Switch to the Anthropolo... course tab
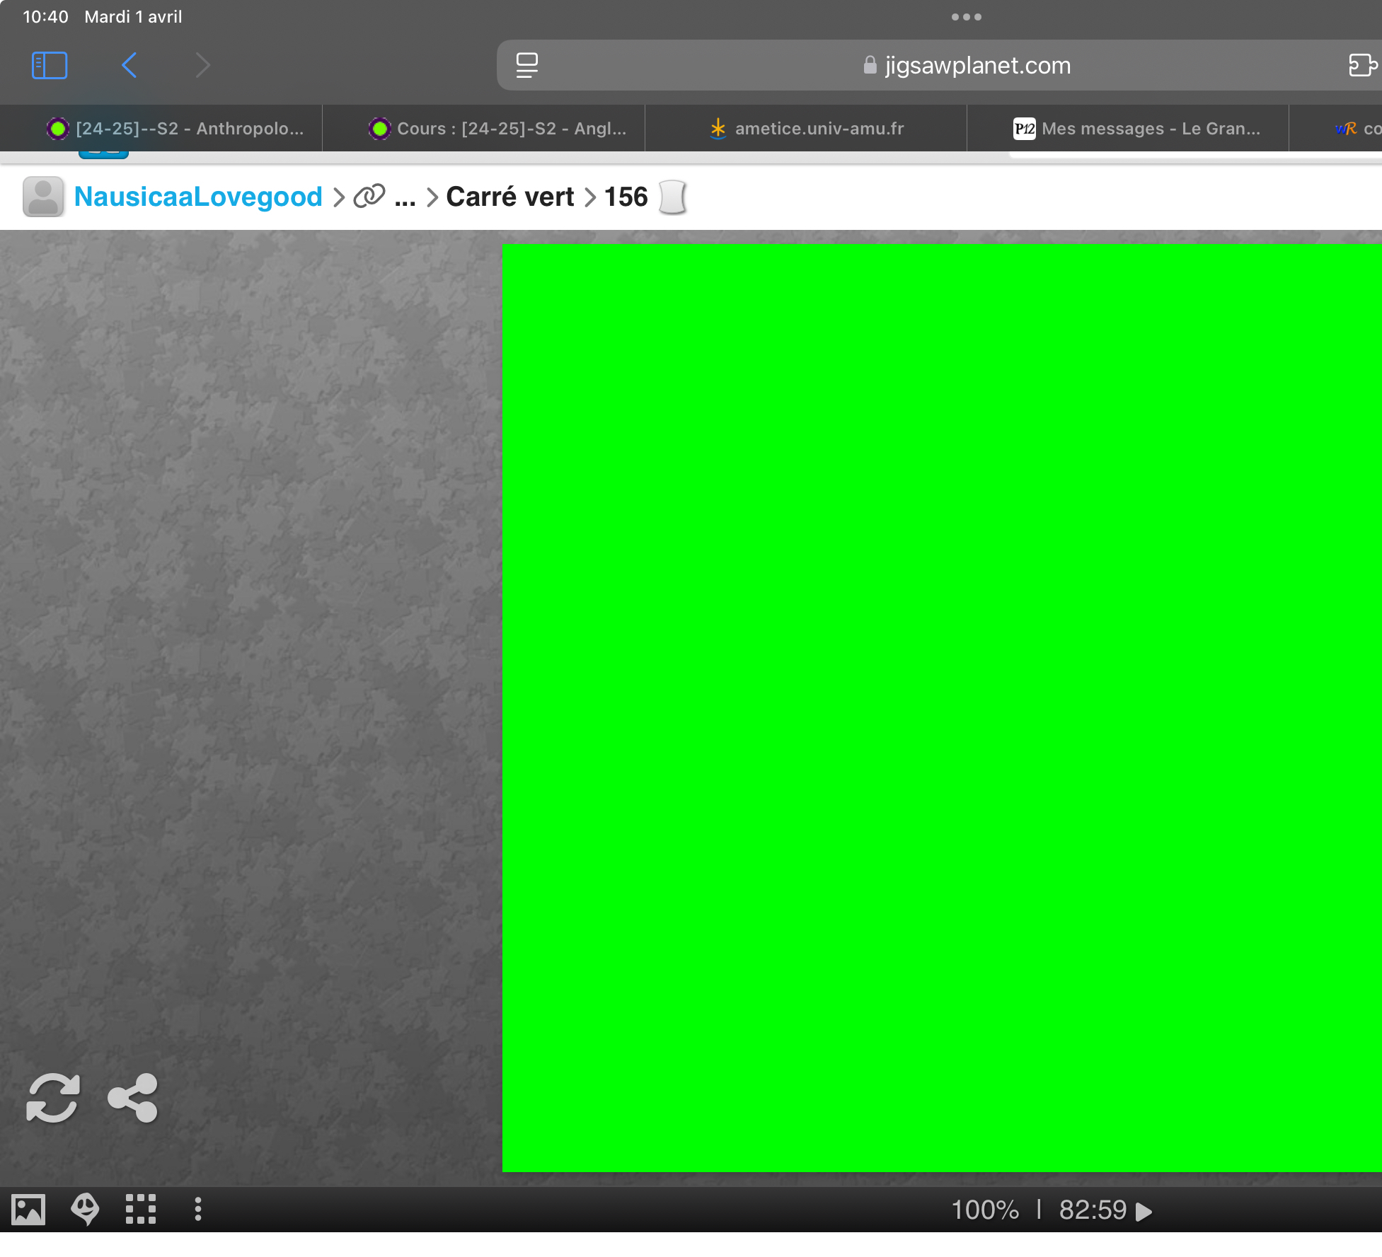Screen dimensions: 1382x1257 coord(175,129)
